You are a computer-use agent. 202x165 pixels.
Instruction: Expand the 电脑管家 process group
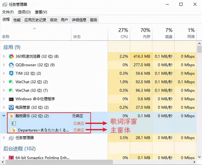tap(4, 107)
